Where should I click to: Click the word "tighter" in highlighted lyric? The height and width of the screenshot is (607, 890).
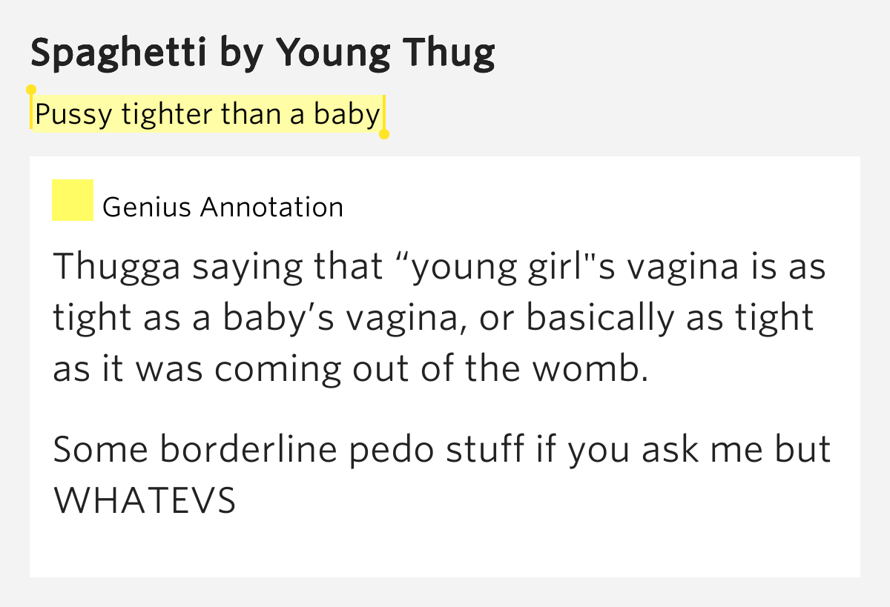(x=167, y=115)
